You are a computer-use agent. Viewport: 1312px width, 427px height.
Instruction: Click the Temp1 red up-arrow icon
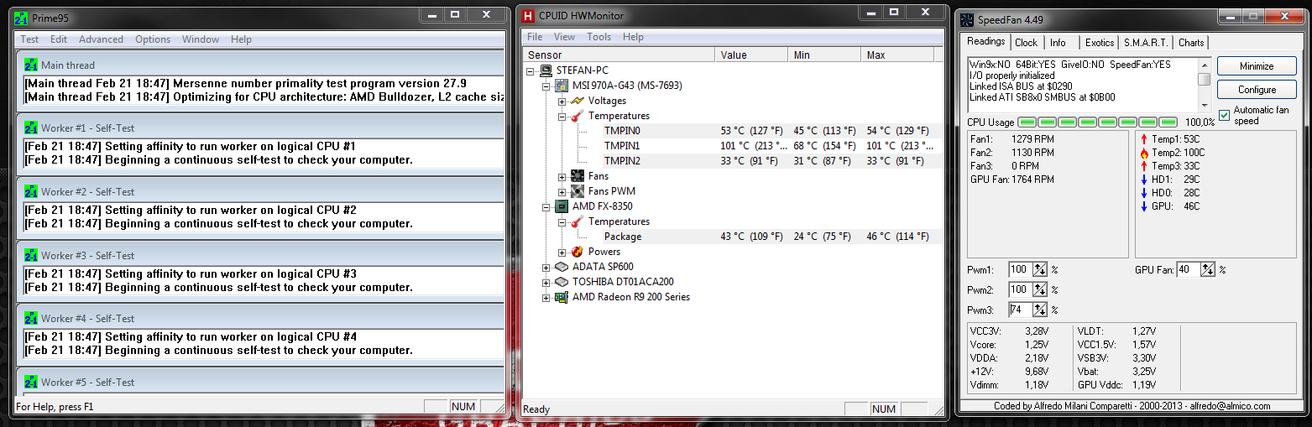[x=1144, y=139]
